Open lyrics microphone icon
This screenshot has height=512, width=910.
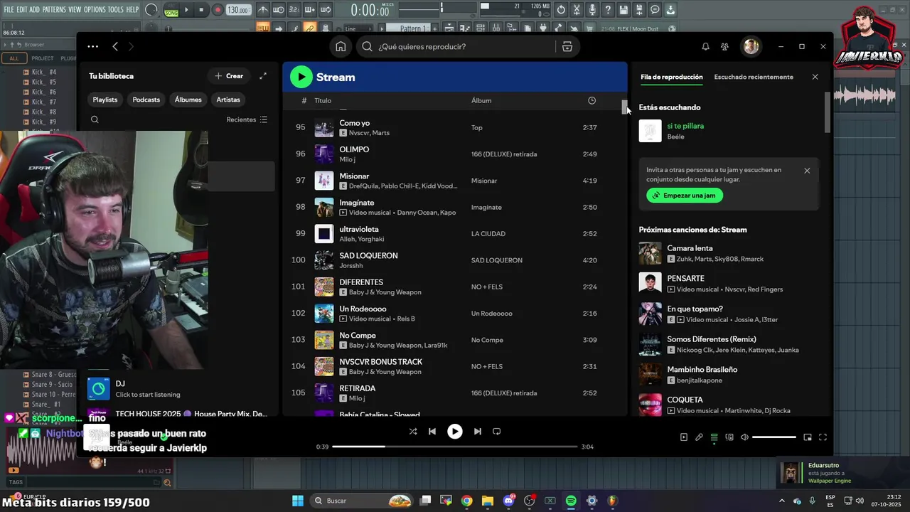coord(699,437)
